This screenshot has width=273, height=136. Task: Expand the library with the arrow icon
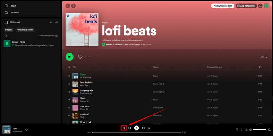pyautogui.click(x=56, y=22)
